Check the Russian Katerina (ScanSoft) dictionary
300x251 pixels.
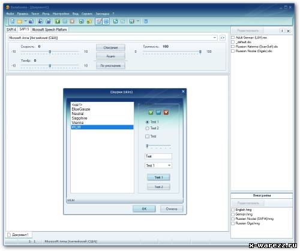(233, 47)
